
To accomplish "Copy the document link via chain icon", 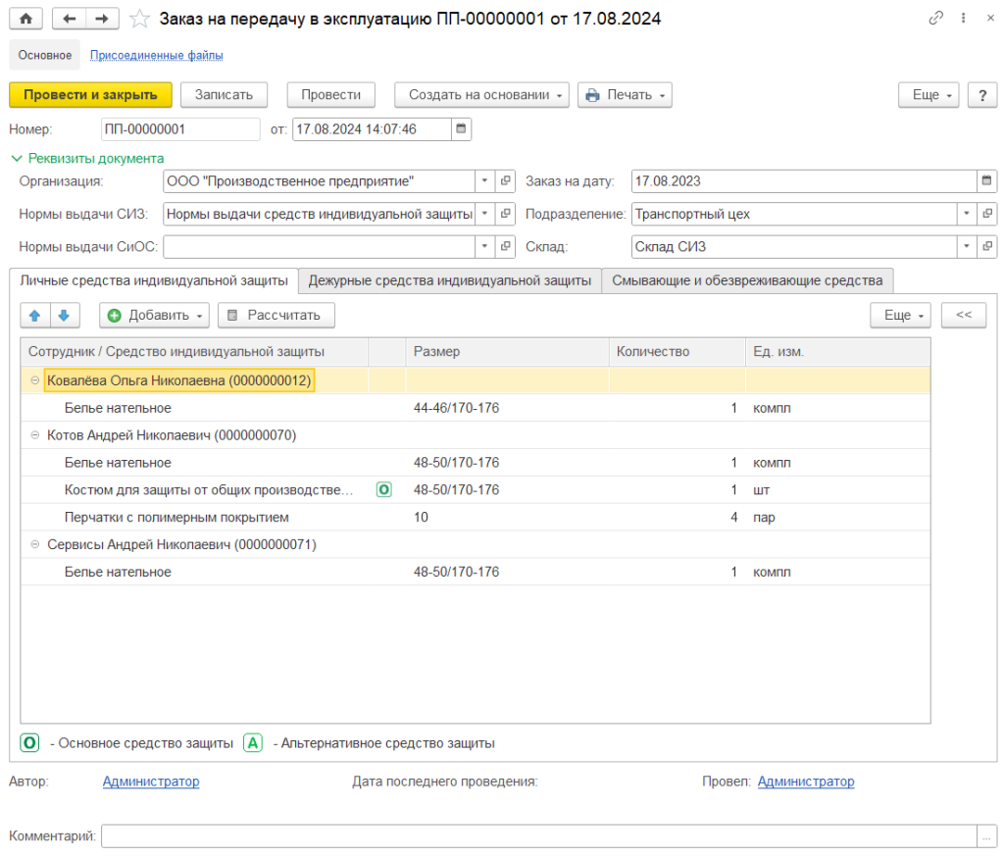I will (x=935, y=19).
